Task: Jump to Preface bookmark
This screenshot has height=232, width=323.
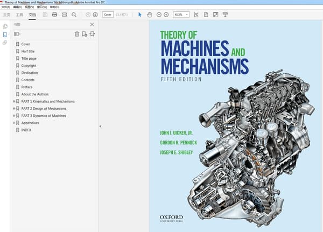Action: (x=27, y=87)
